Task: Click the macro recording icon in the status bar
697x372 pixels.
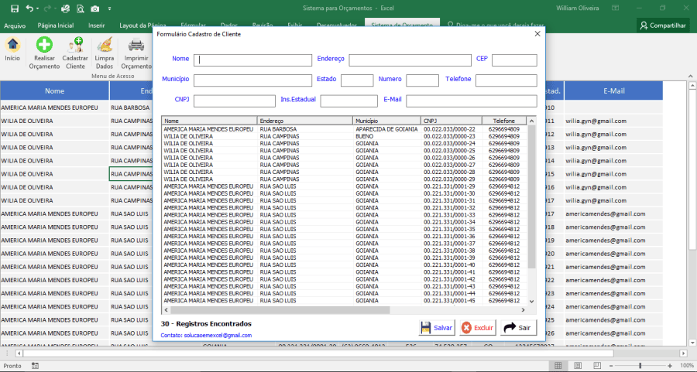Action: pos(35,366)
